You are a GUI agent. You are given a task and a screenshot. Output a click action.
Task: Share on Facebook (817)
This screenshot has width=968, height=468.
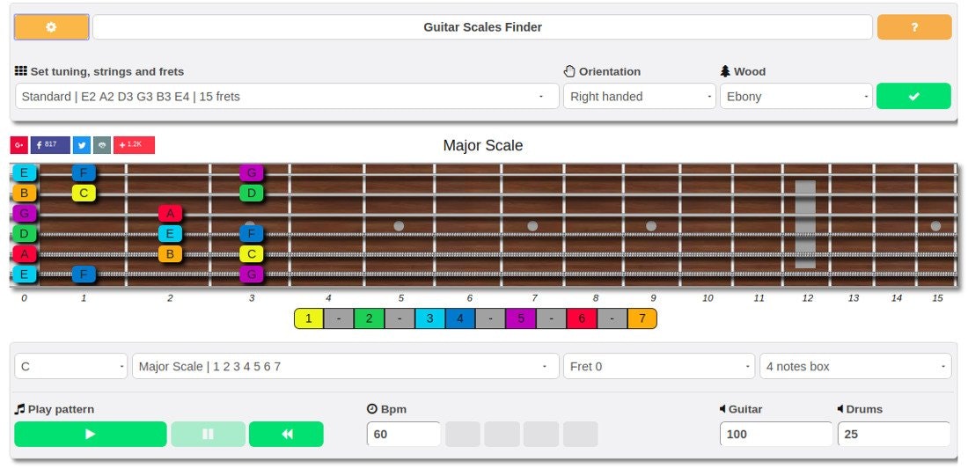[51, 145]
